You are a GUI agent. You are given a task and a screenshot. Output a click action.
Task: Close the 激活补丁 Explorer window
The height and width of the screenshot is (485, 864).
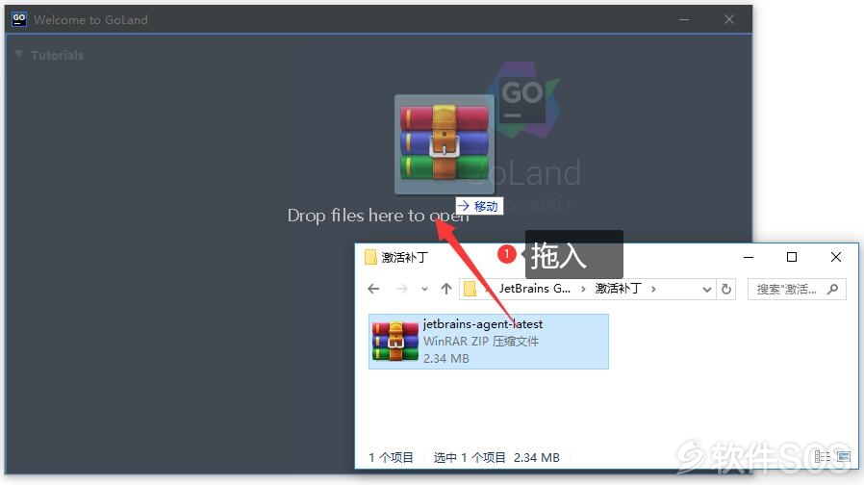coord(836,257)
